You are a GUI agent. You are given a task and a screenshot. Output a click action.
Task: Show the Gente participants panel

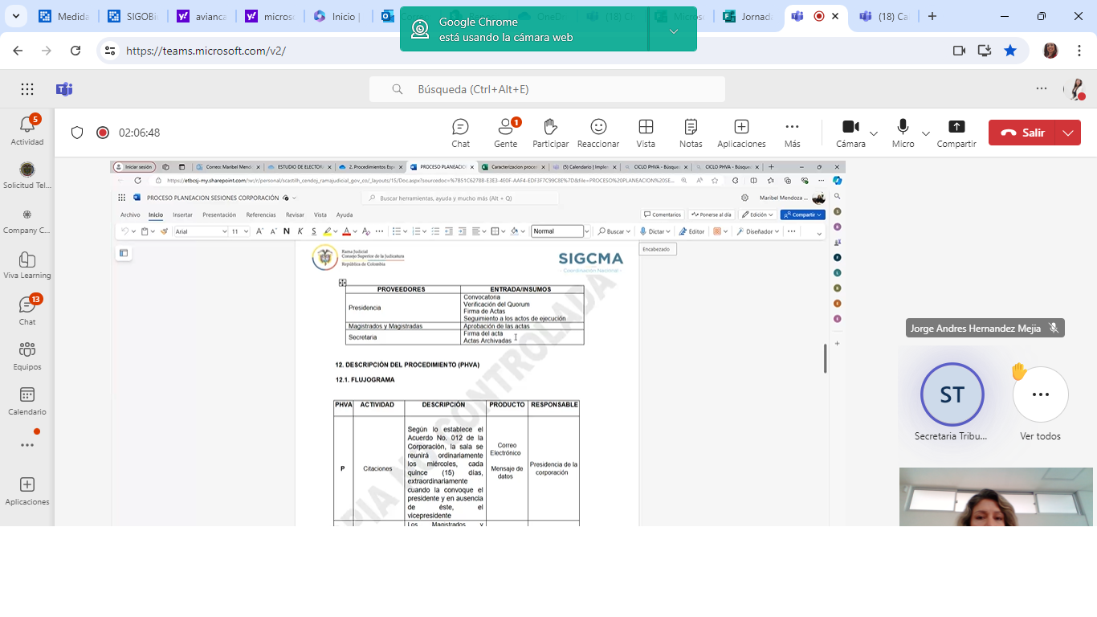505,133
